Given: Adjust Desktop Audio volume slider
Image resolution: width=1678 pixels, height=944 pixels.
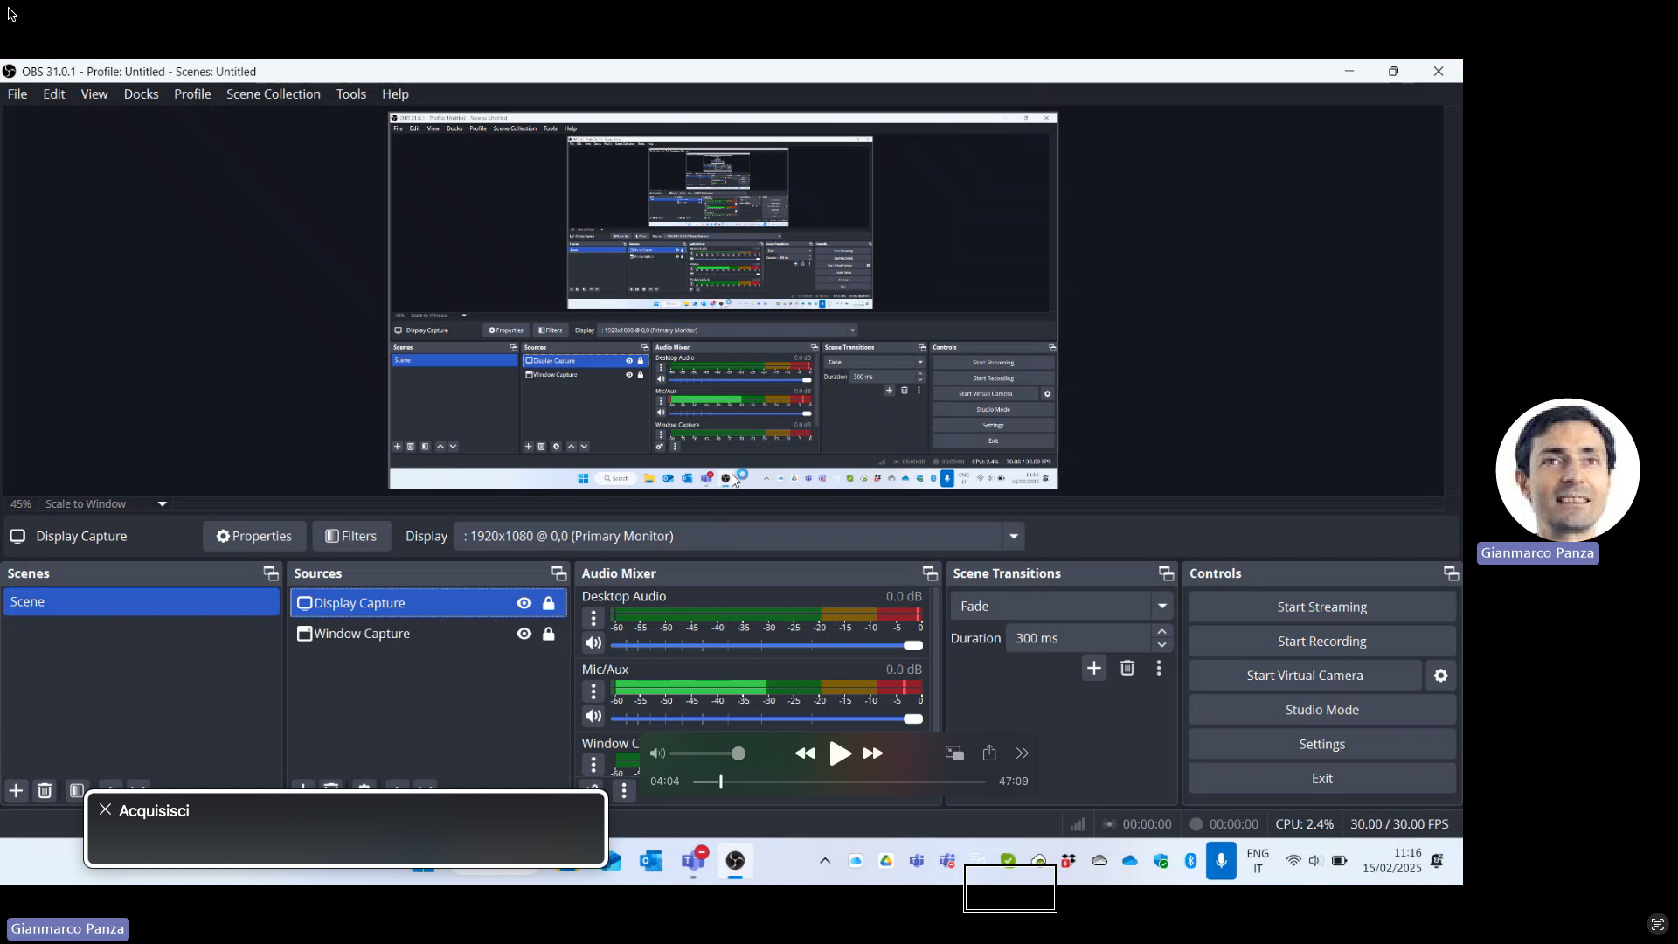Looking at the screenshot, I should pyautogui.click(x=766, y=645).
